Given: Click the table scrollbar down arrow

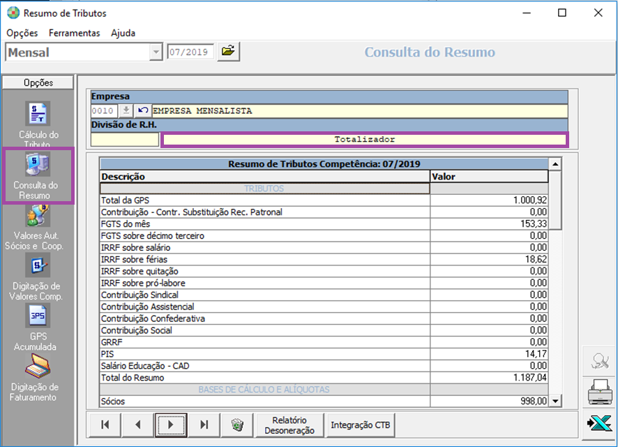Looking at the screenshot, I should click(x=555, y=401).
